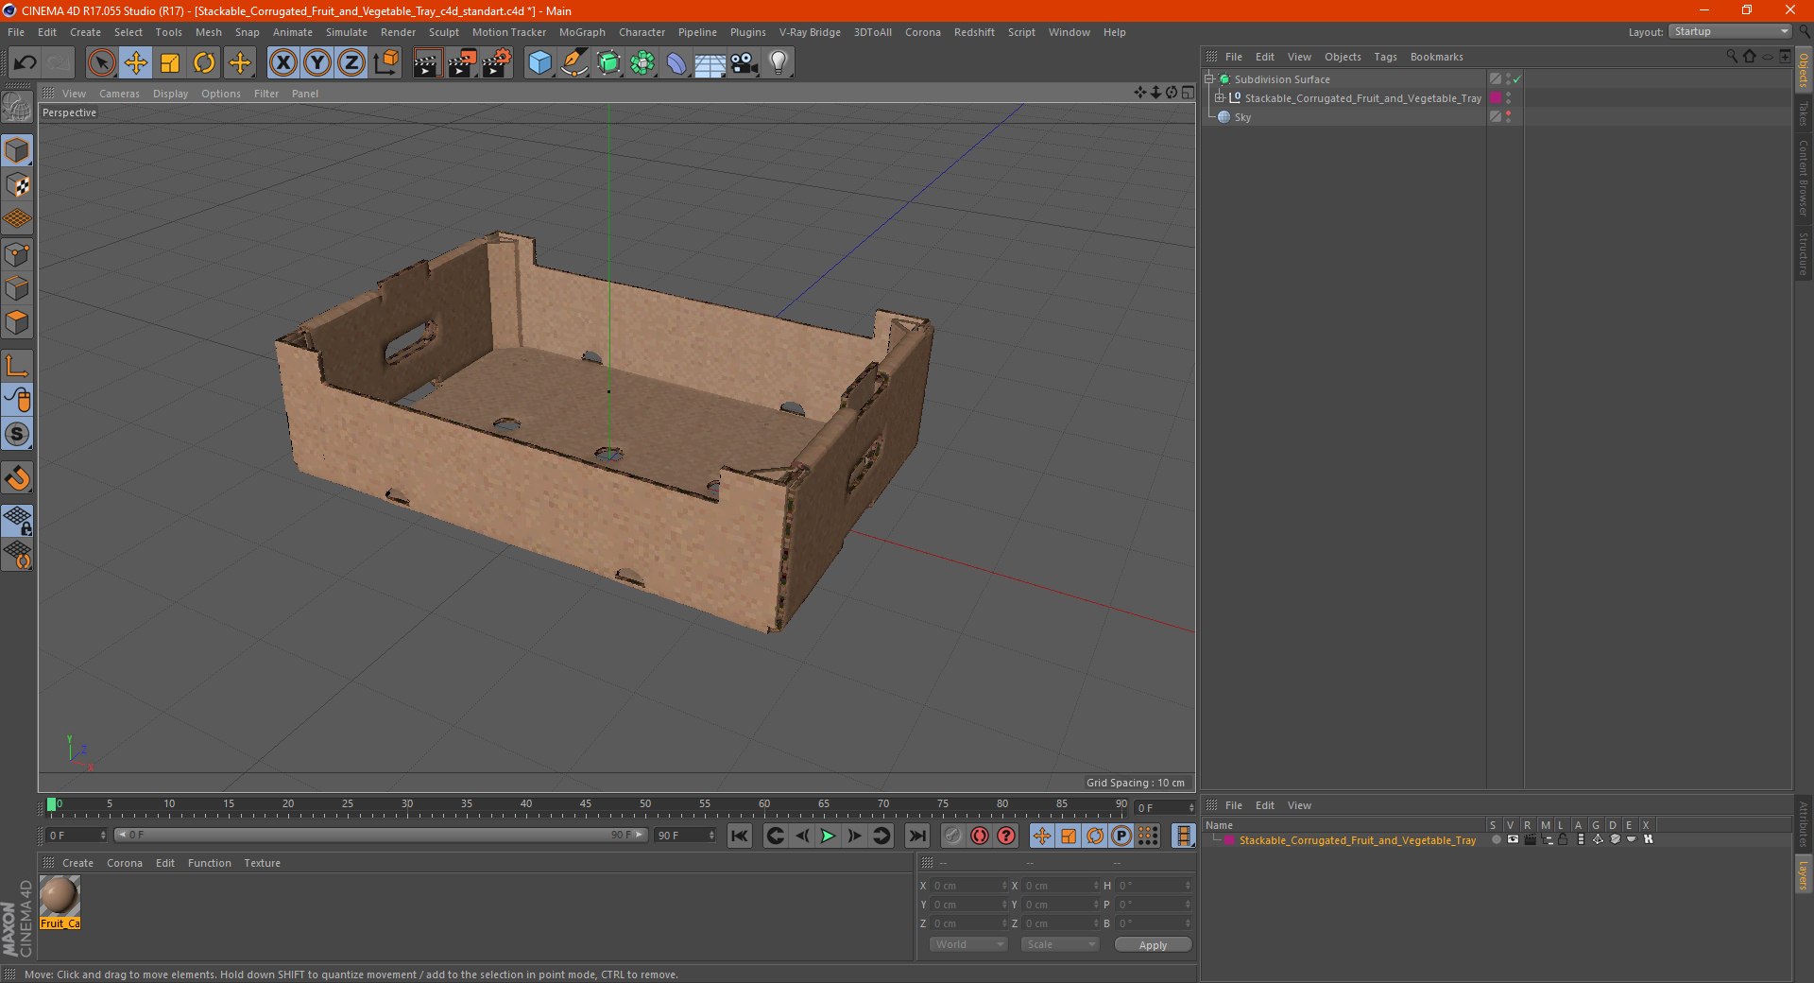Open the Light object icon
The width and height of the screenshot is (1814, 983).
click(778, 63)
